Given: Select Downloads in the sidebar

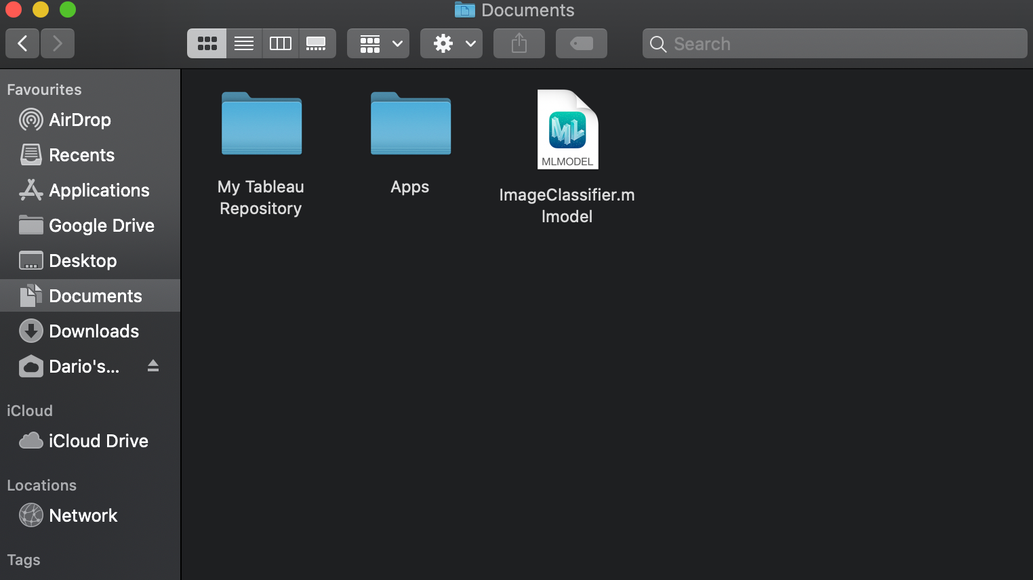Looking at the screenshot, I should [90, 331].
